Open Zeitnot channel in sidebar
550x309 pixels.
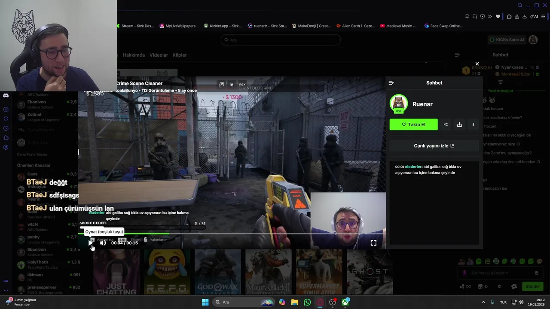pyautogui.click(x=47, y=117)
